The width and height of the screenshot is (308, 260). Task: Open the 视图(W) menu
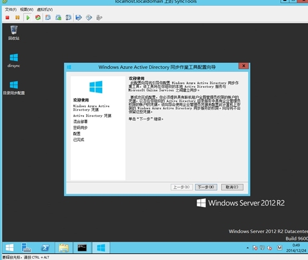tap(27, 9)
